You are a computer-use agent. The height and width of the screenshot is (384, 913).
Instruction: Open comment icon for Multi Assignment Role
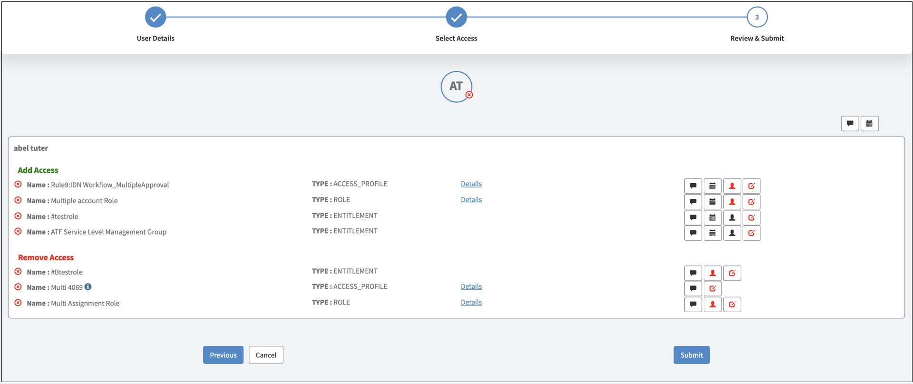693,305
